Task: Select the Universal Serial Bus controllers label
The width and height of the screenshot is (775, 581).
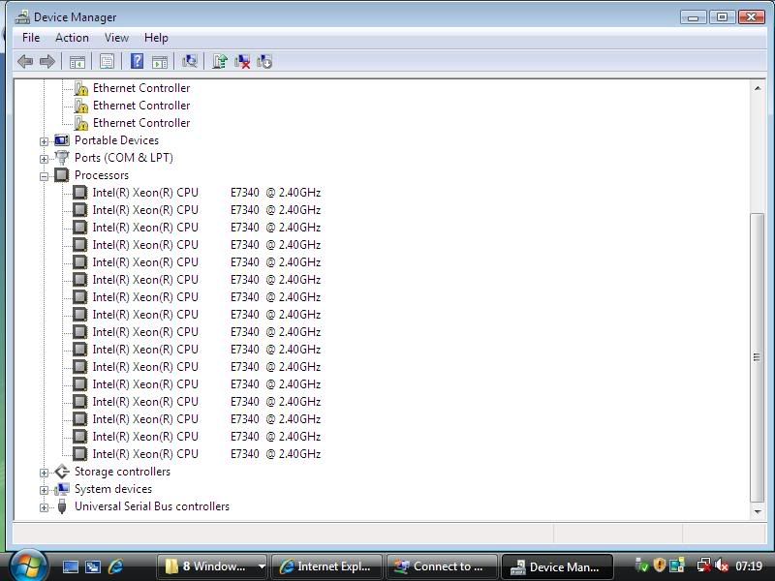Action: click(152, 506)
